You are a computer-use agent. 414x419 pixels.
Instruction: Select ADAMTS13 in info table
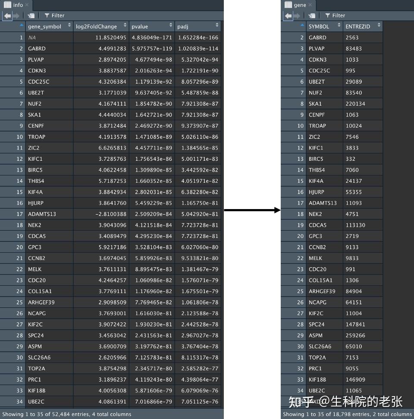coord(42,214)
